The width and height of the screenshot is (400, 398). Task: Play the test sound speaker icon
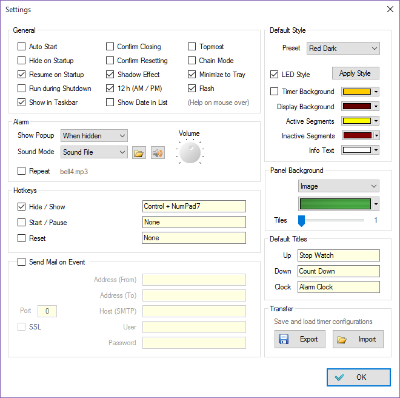(x=158, y=153)
